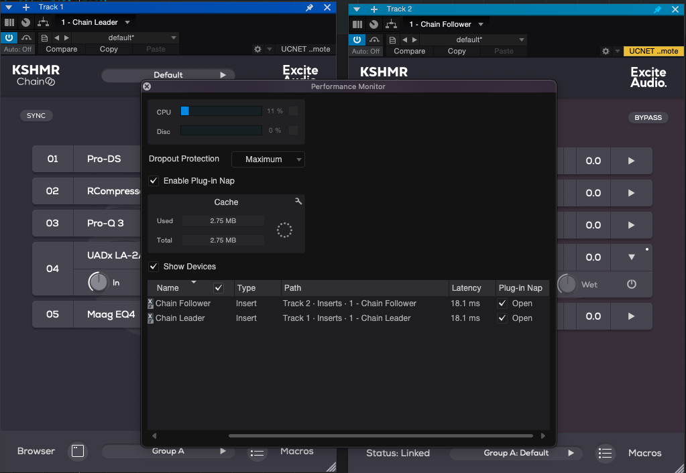Click the highlighted UCNET ..mote button in Track 2

(654, 51)
